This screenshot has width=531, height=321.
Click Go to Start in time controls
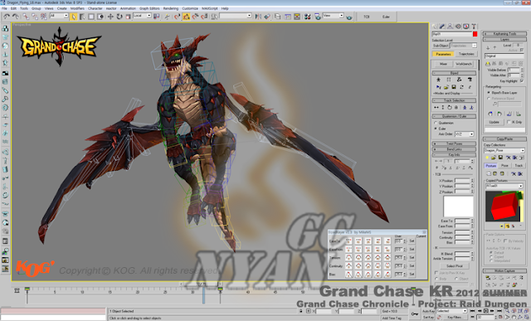pyautogui.click(x=472, y=311)
